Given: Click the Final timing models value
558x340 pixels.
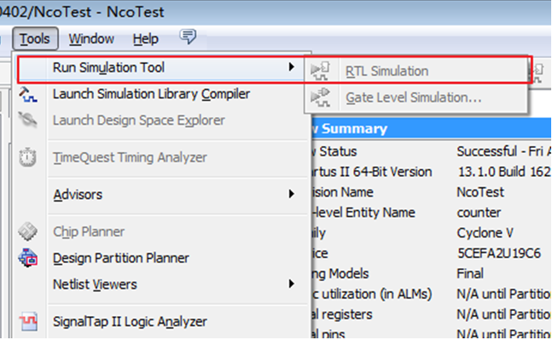Looking at the screenshot, I should pos(470,273).
